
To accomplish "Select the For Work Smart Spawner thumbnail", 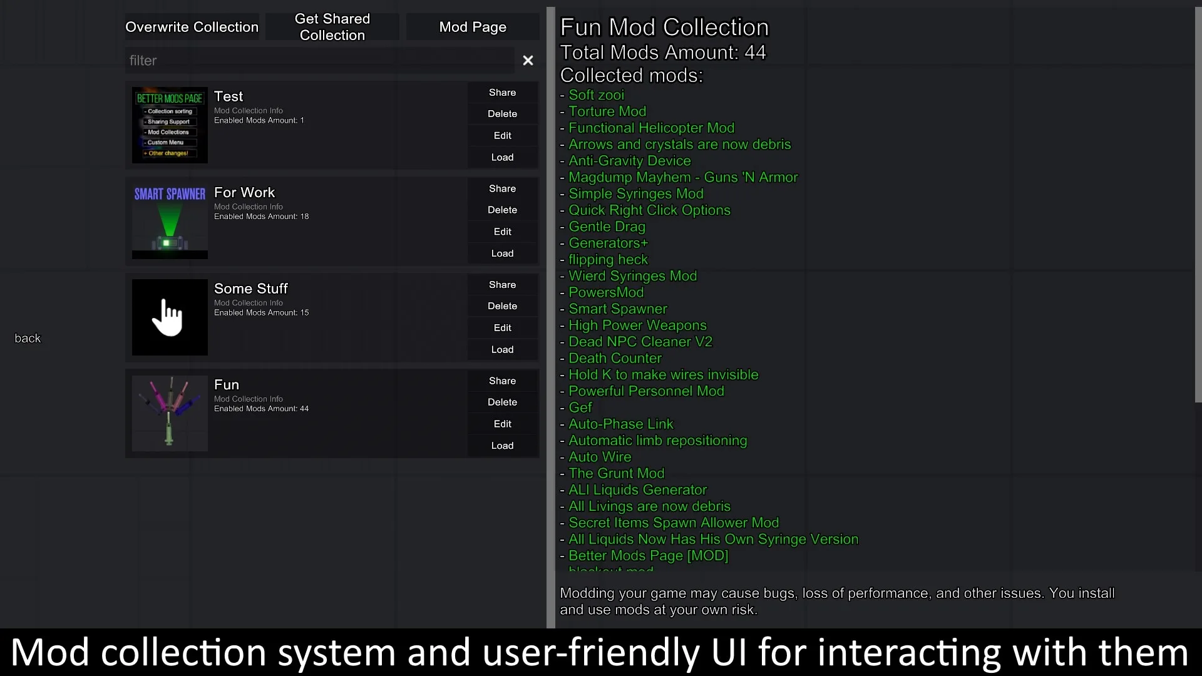I will pyautogui.click(x=170, y=221).
